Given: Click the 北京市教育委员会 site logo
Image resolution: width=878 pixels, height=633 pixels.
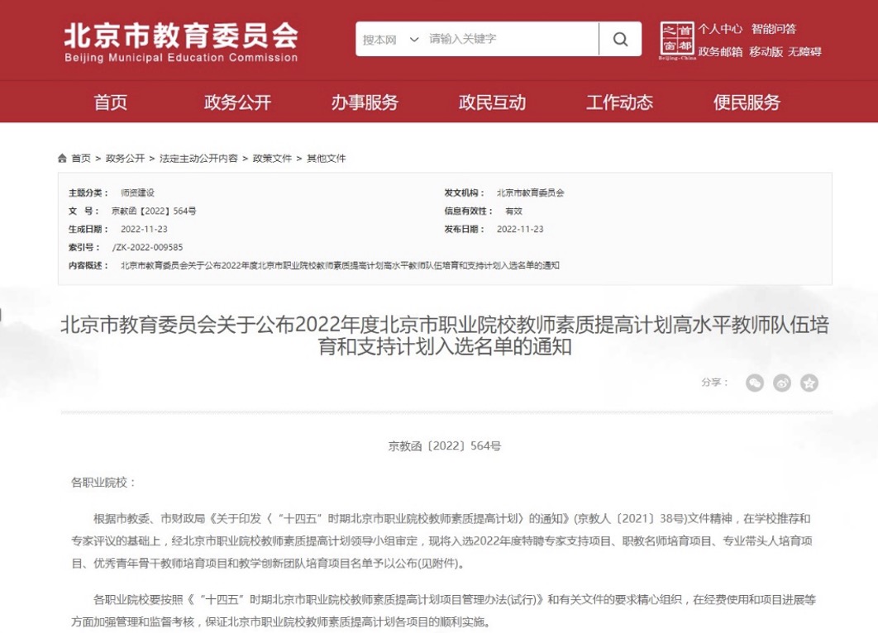Looking at the screenshot, I should point(181,40).
